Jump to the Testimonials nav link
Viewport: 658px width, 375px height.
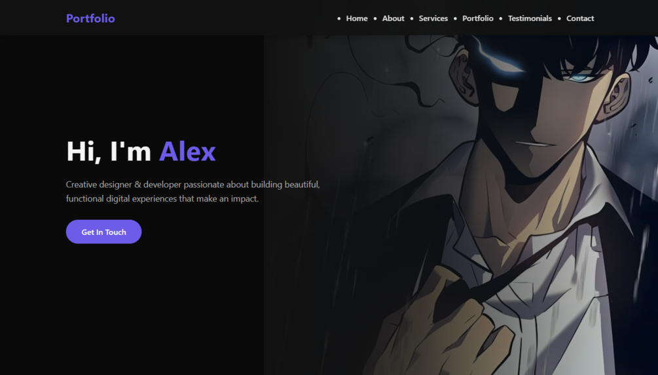530,18
